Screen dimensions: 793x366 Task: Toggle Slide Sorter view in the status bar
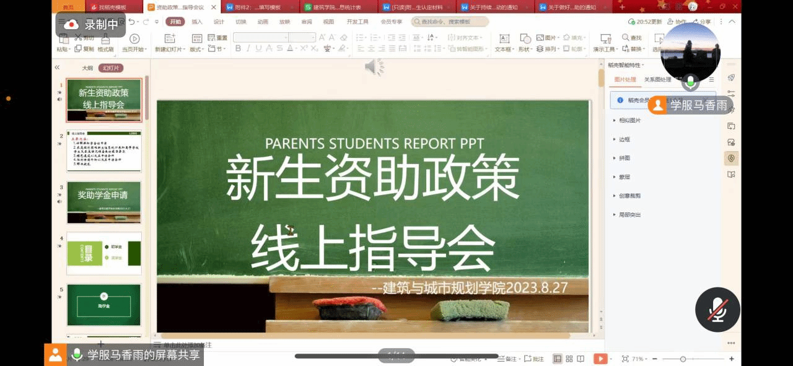tap(569, 359)
